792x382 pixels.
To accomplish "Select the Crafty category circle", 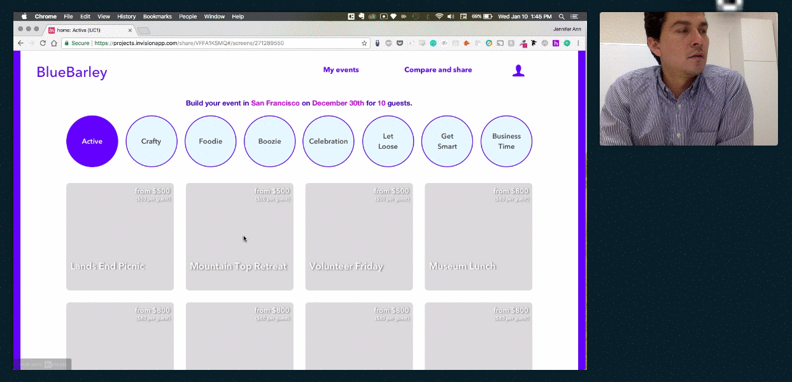I will [x=152, y=141].
